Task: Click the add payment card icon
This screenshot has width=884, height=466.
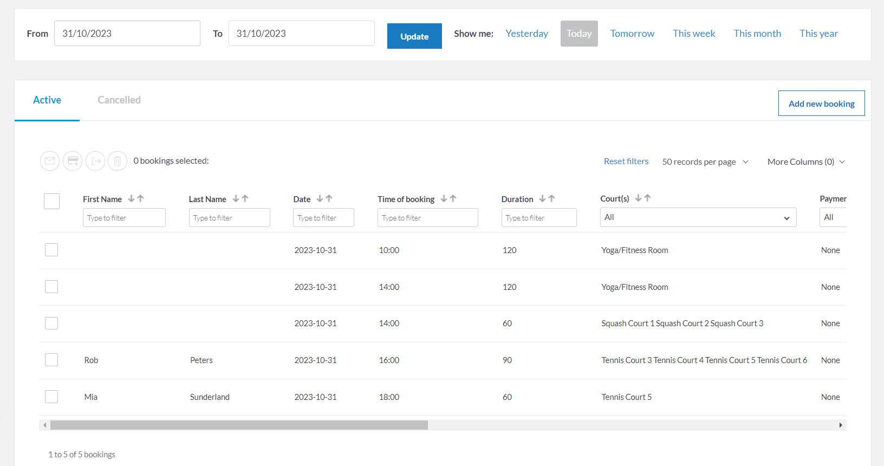Action: pos(73,161)
